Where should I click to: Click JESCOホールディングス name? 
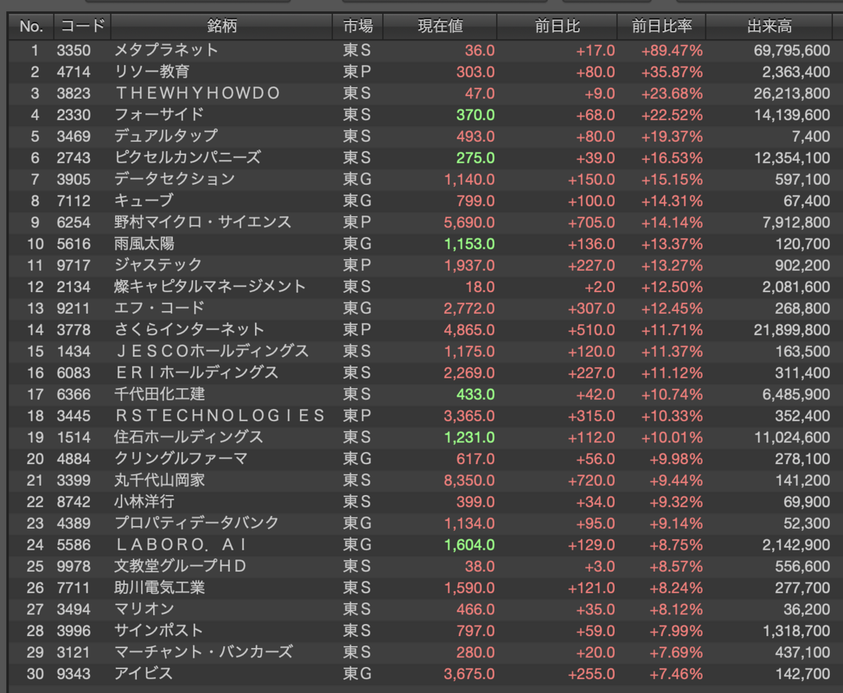tap(211, 351)
